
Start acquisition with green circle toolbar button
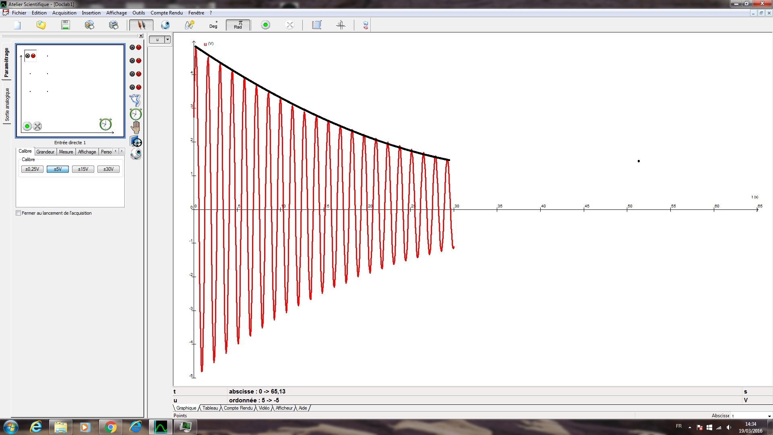265,25
